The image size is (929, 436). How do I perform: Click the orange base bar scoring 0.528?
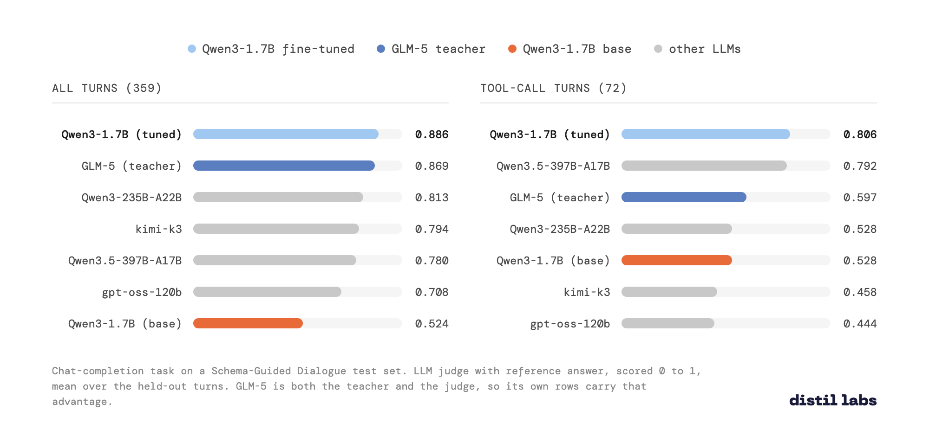coord(677,260)
